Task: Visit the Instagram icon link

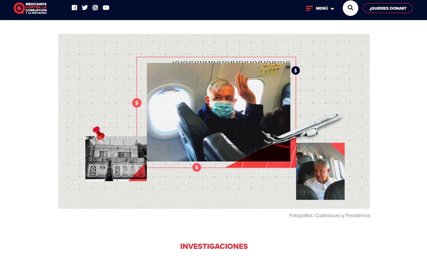Action: point(95,8)
